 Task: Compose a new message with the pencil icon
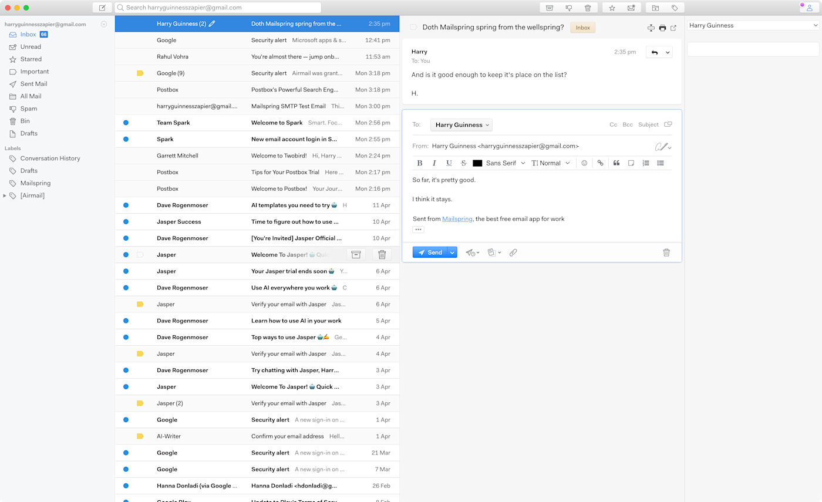pyautogui.click(x=102, y=8)
